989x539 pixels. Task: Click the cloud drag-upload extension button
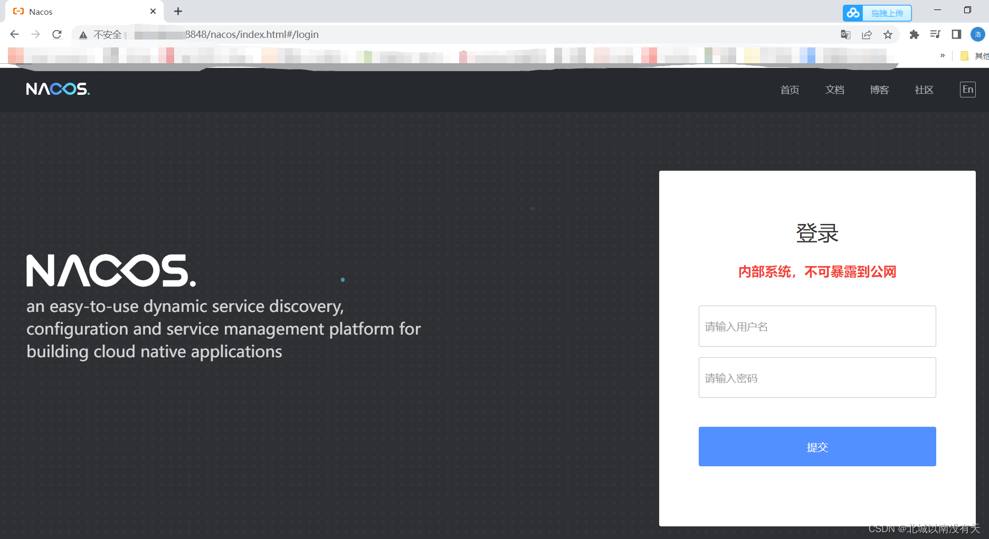click(x=877, y=13)
